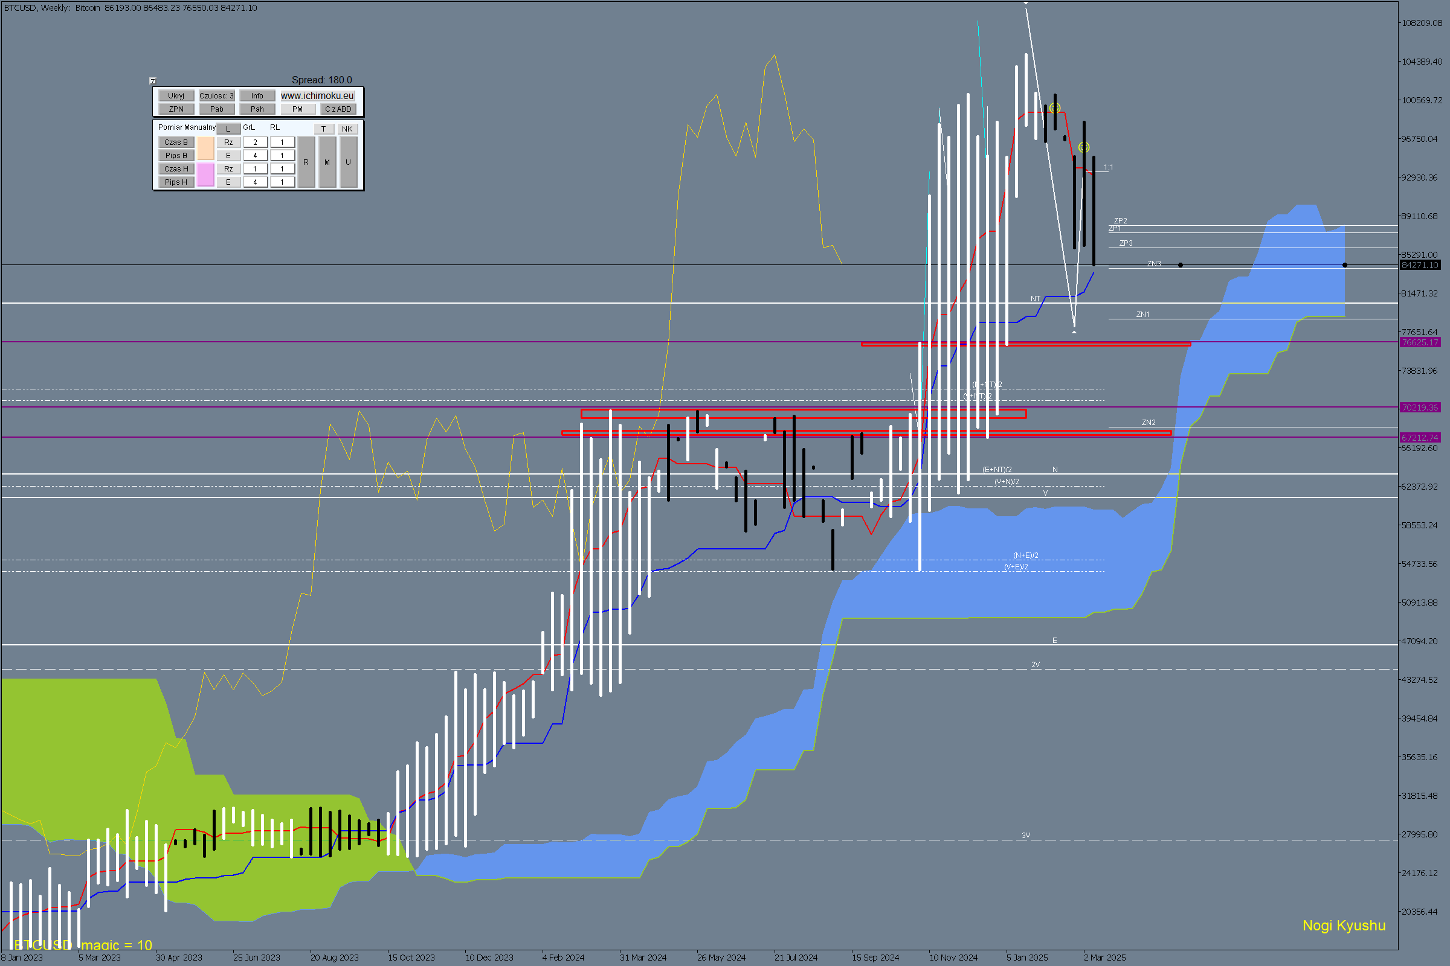Image resolution: width=1450 pixels, height=966 pixels.
Task: Toggle the Pab button
Action: 216,109
